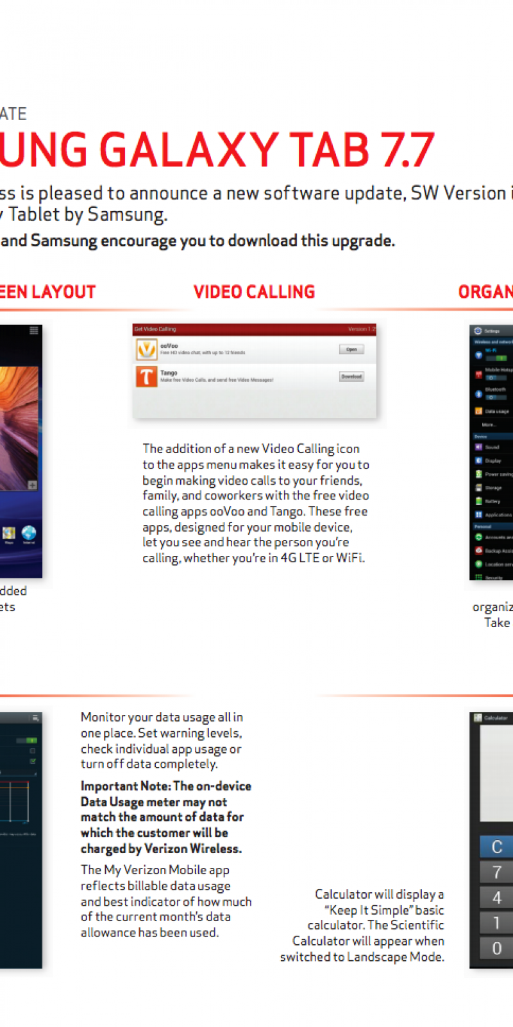Open the home screen menu lines icon
The width and height of the screenshot is (513, 1027).
[34, 330]
